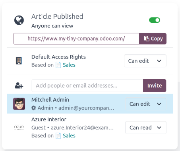Toggle off the Article Published switch
The height and width of the screenshot is (151, 180).
155,20
